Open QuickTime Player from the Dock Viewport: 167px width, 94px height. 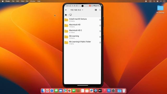(96, 91)
